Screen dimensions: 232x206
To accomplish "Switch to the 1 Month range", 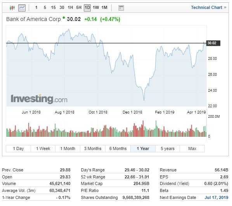I will [x=68, y=148].
